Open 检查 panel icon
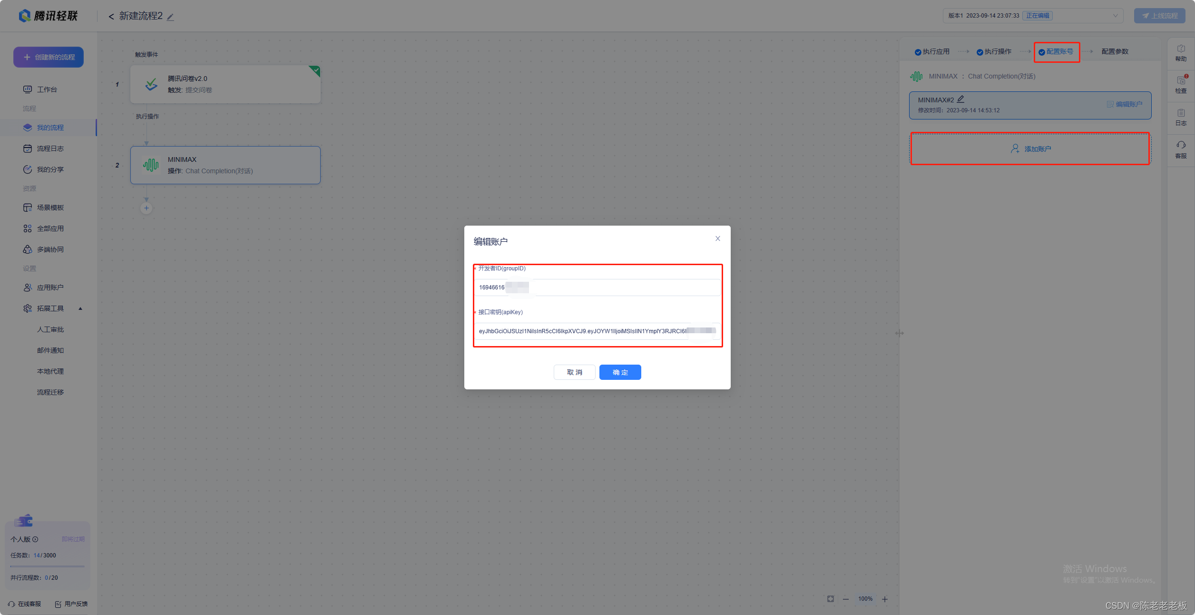 point(1181,85)
